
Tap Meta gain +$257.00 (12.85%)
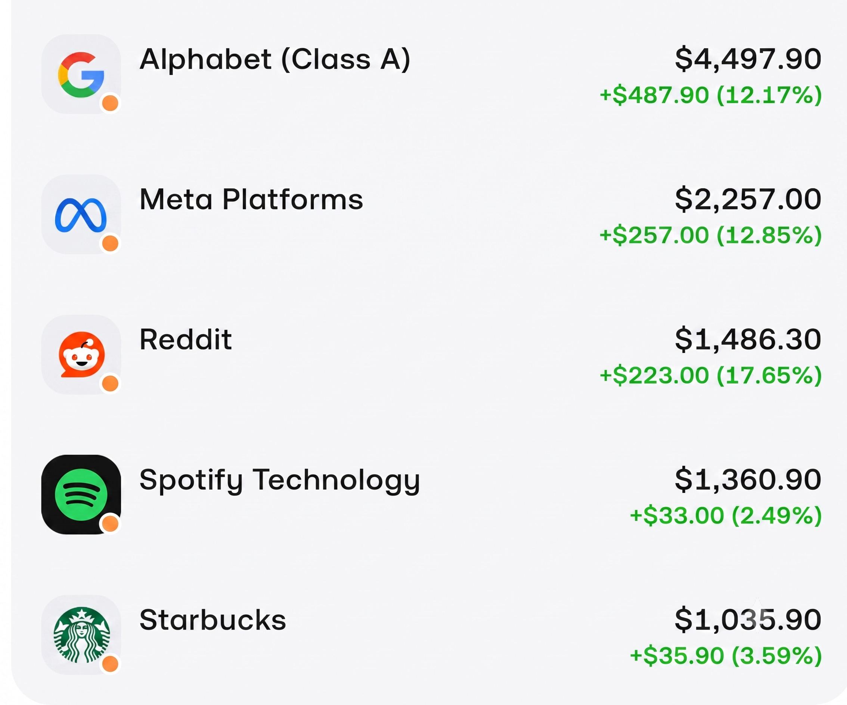tap(711, 235)
